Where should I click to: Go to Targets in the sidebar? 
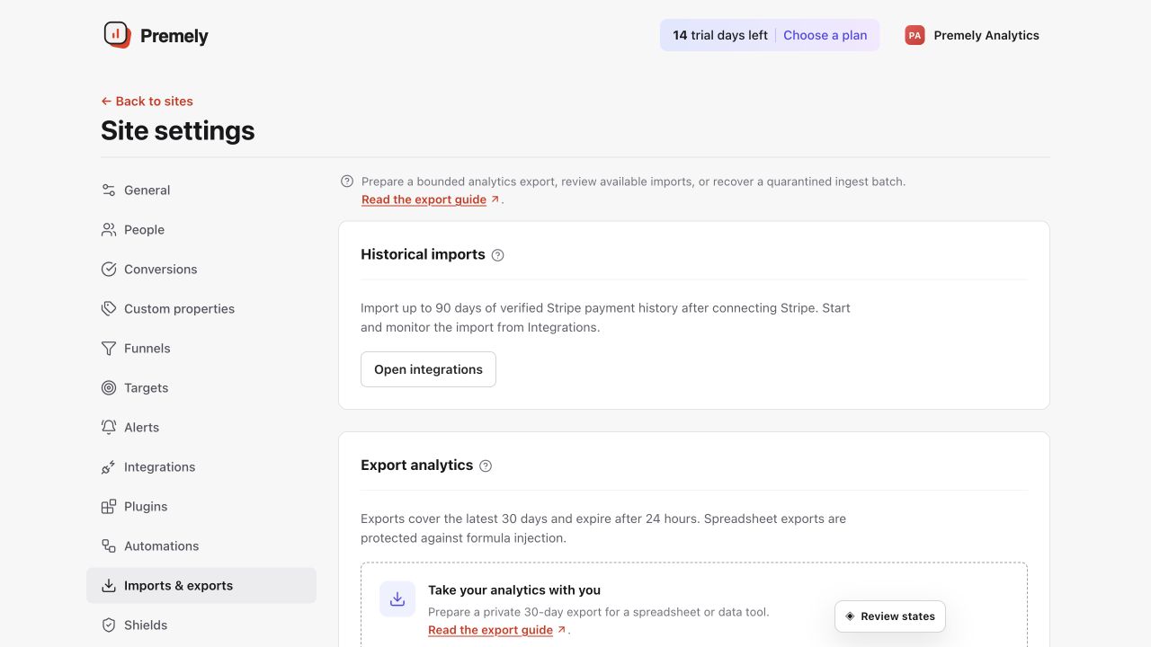[x=201, y=388]
